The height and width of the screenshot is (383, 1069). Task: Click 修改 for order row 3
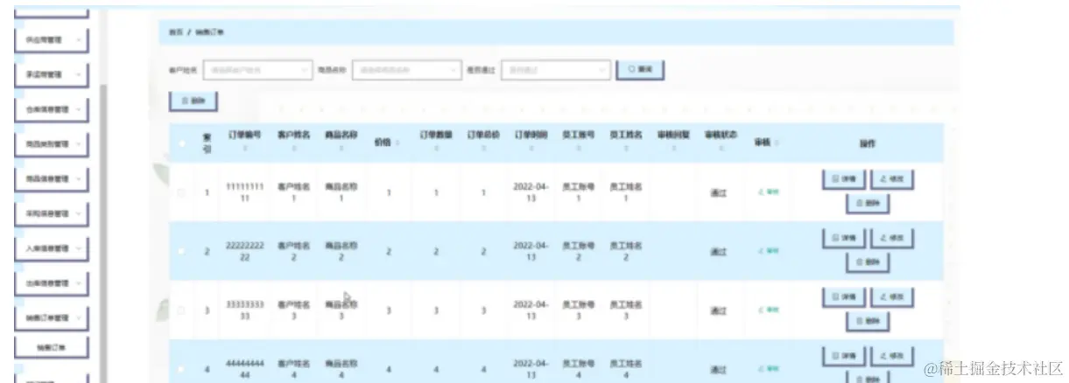(891, 297)
